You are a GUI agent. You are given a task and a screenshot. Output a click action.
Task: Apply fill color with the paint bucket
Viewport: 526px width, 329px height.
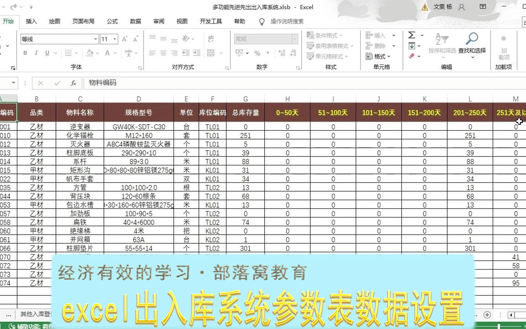coord(89,53)
